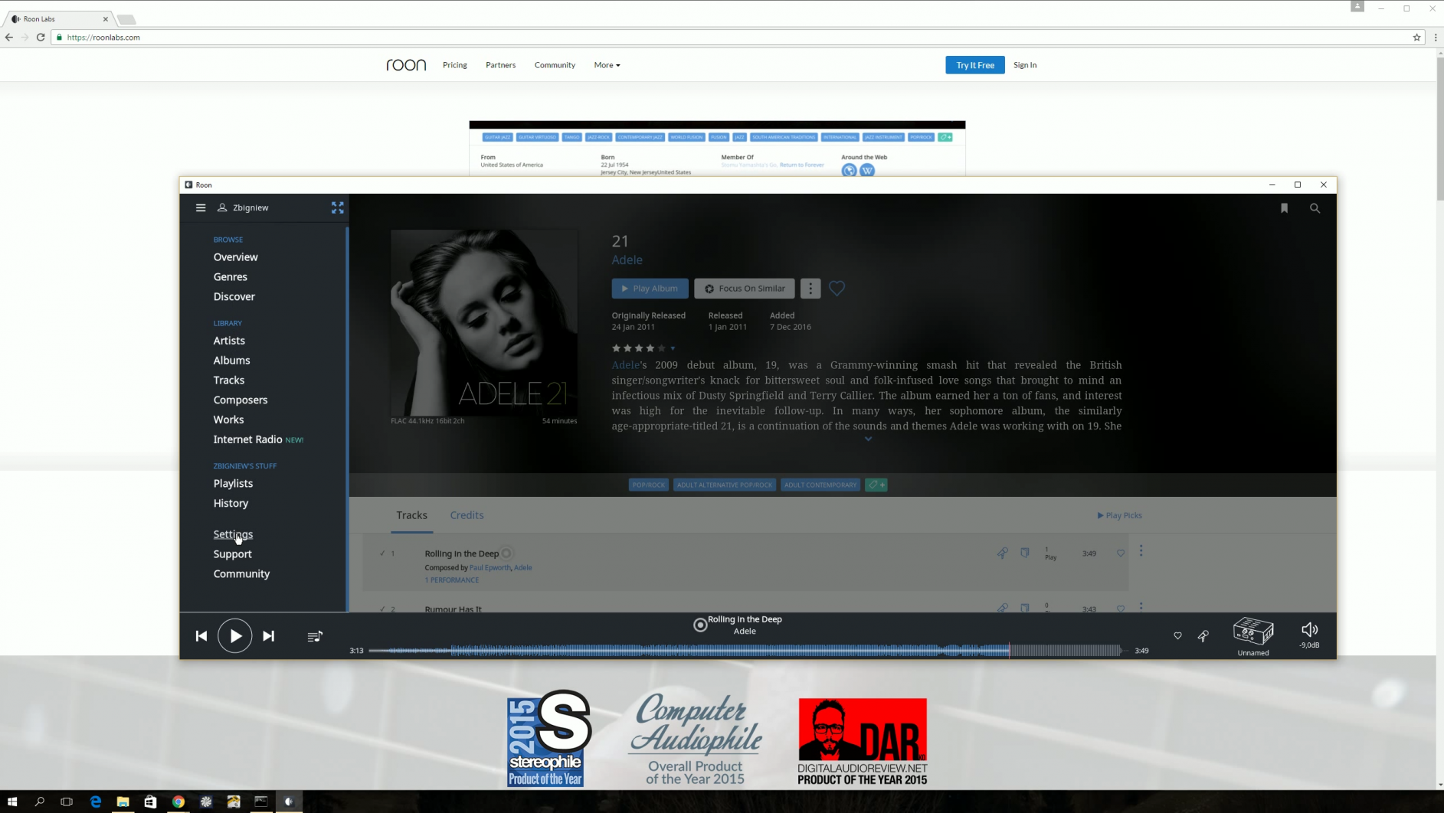The height and width of the screenshot is (813, 1444).
Task: Open the Paul Epworth composer link
Action: click(490, 567)
